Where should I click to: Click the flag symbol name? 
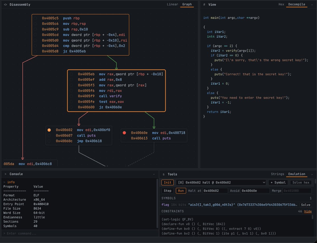coord(165,205)
